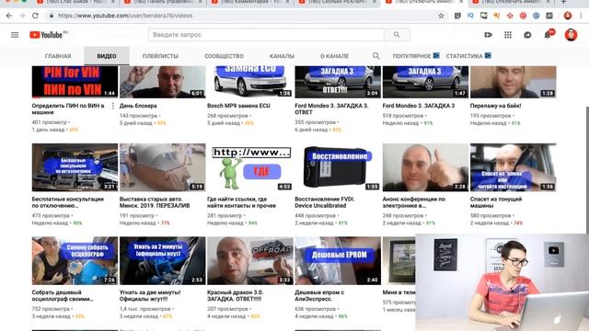Click 1,4 тыс. просмотров text
Screen dimensions: 589x331
click(144, 309)
